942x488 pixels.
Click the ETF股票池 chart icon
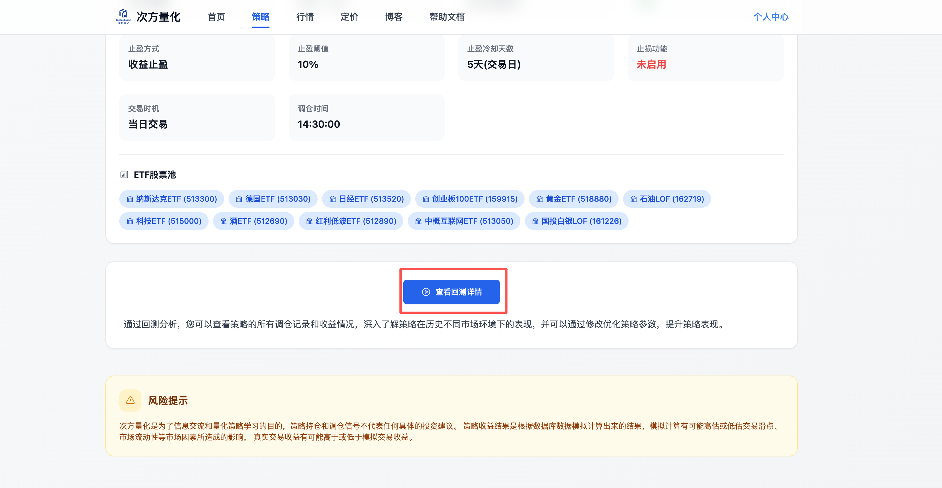124,174
